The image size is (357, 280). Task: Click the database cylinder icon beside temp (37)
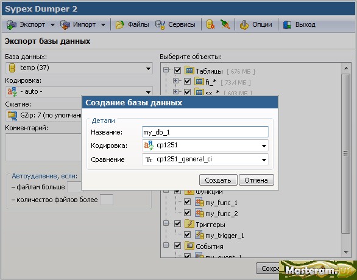pos(12,68)
